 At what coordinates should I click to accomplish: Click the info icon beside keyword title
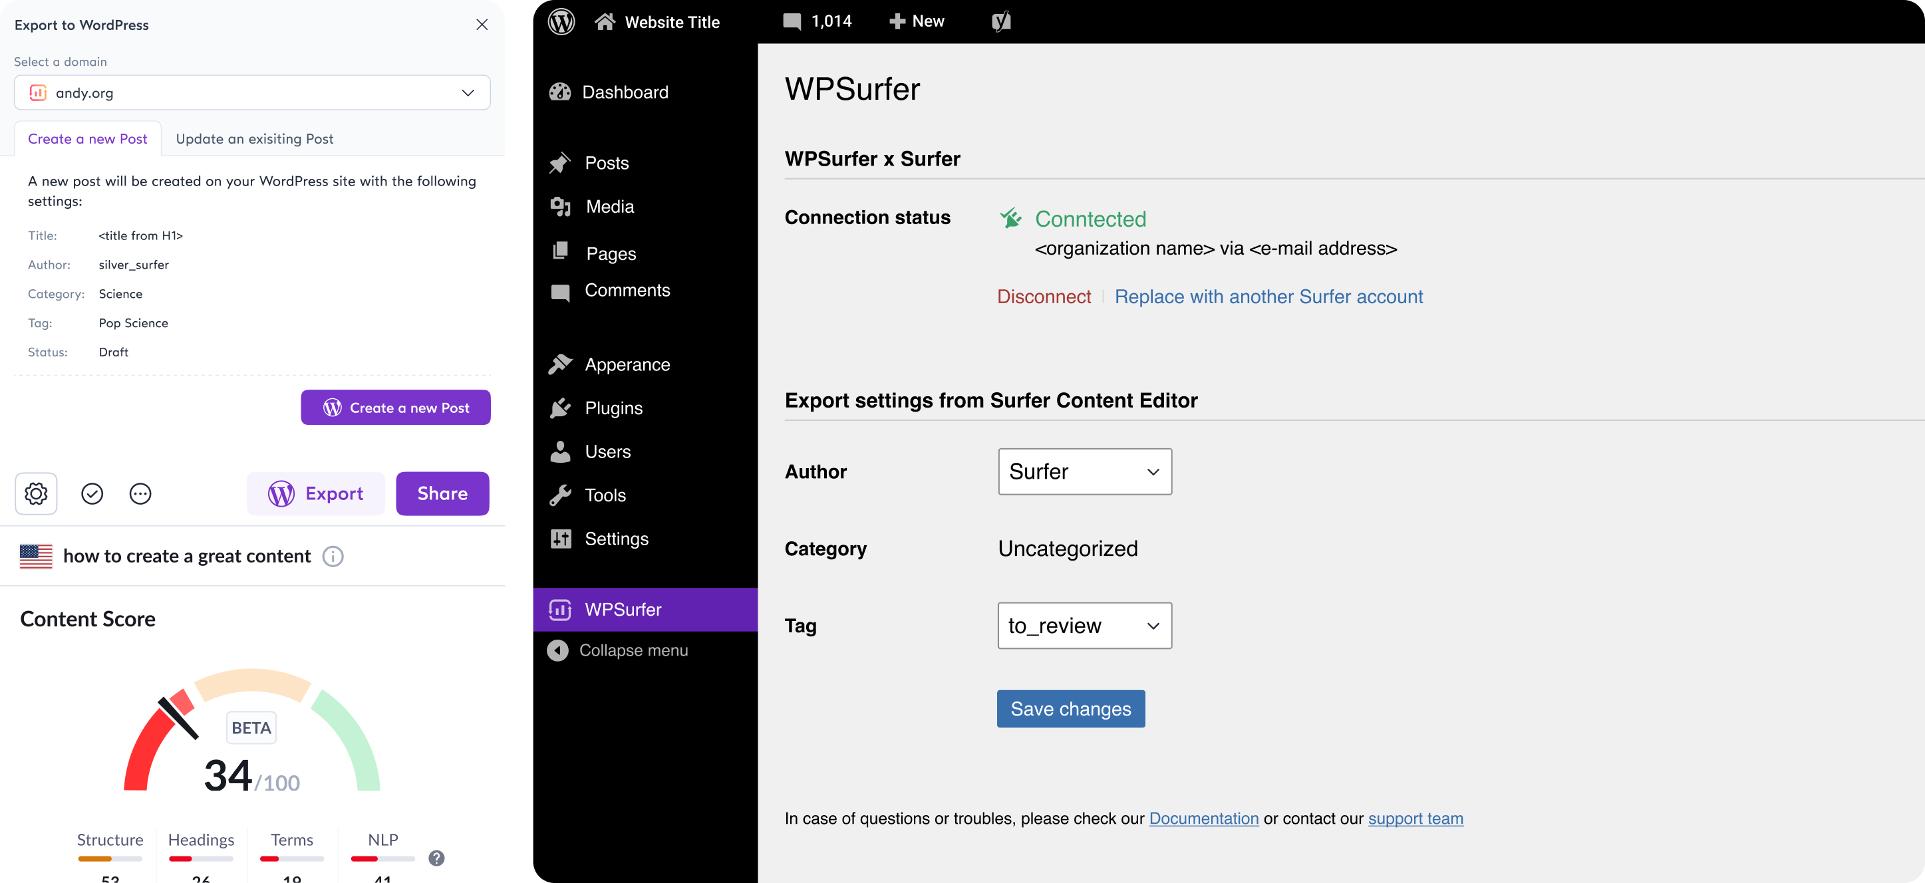(x=333, y=557)
